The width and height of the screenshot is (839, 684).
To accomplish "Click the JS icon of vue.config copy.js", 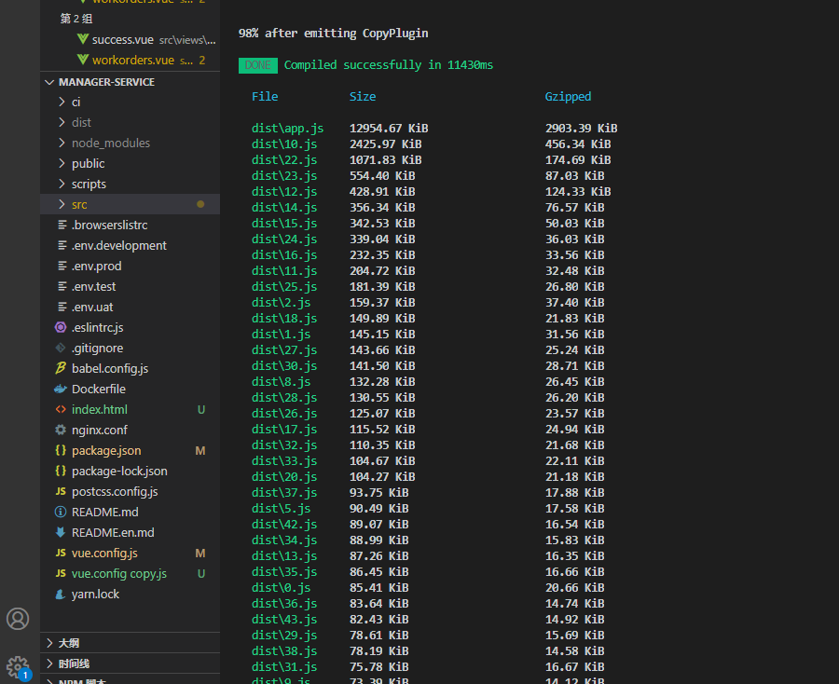I will 61,573.
